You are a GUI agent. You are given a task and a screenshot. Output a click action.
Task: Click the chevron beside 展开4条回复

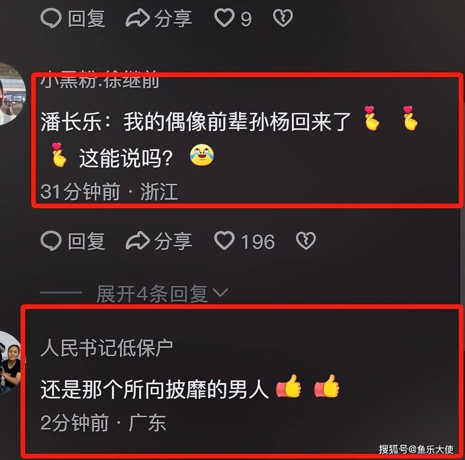(x=220, y=293)
